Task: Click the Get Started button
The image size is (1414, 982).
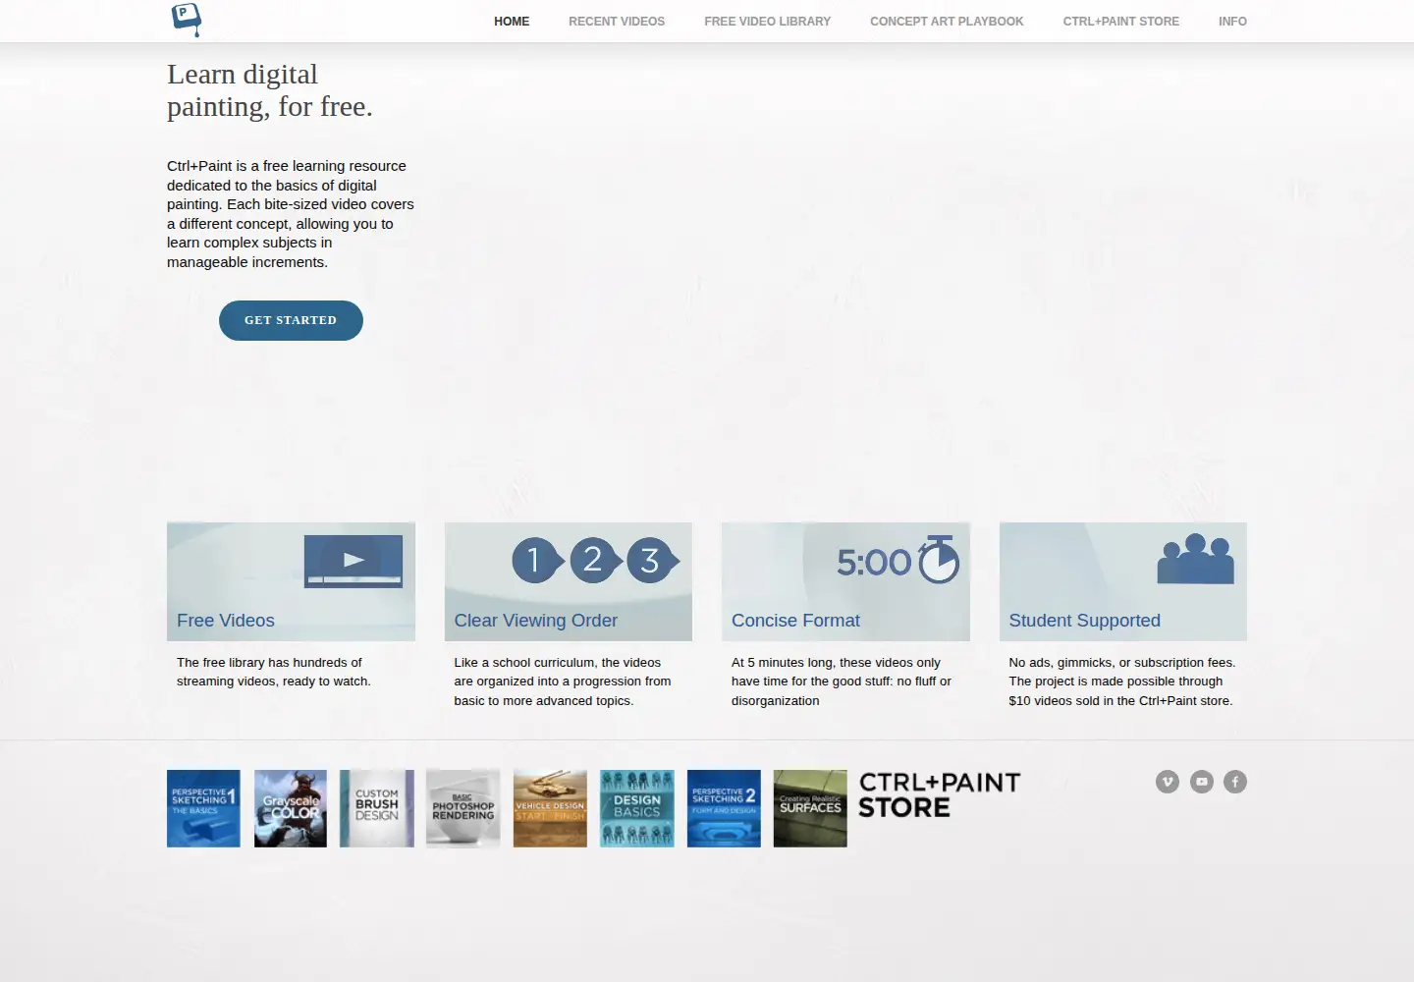Action: [291, 320]
